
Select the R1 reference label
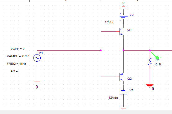click(x=157, y=60)
